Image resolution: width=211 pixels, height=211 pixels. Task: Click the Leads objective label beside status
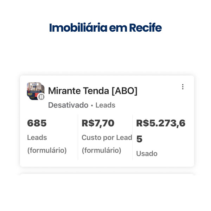(x=105, y=105)
